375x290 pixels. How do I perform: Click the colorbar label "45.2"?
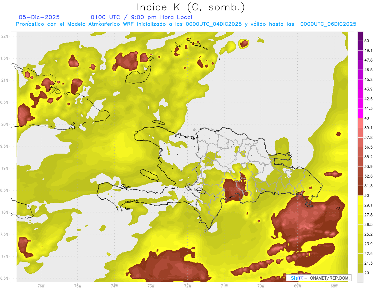click(x=368, y=79)
